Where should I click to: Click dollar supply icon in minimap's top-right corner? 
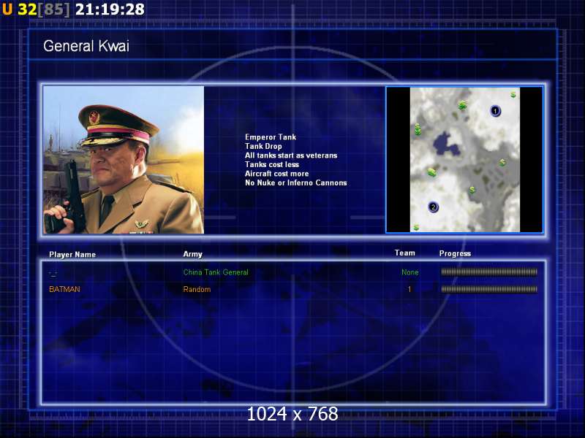[513, 94]
